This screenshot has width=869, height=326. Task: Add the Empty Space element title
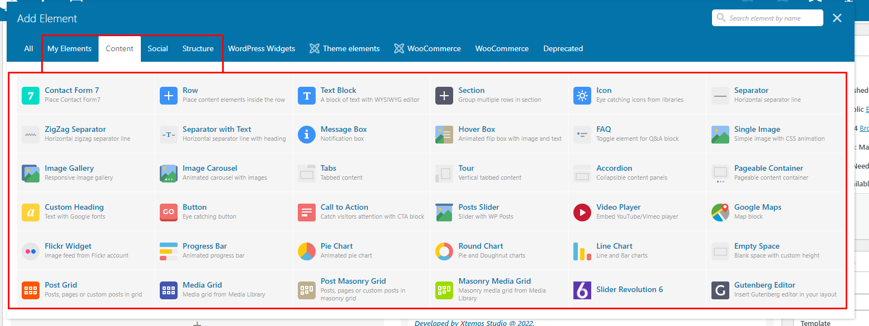click(757, 246)
